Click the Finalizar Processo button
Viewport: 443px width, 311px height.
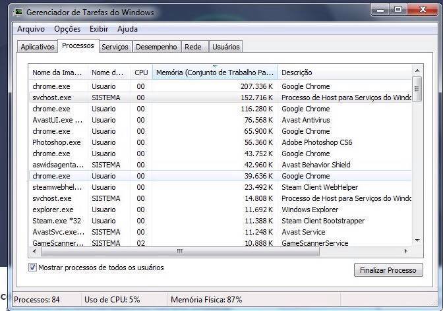388,270
